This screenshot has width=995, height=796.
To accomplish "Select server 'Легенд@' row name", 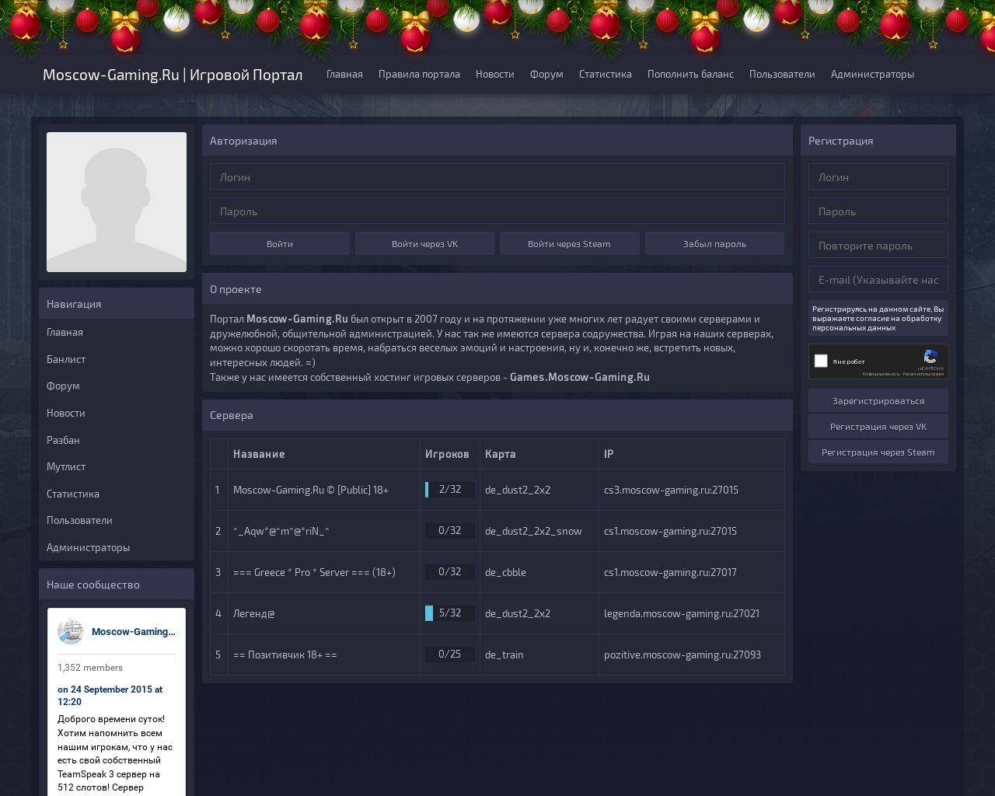I will pyautogui.click(x=254, y=613).
